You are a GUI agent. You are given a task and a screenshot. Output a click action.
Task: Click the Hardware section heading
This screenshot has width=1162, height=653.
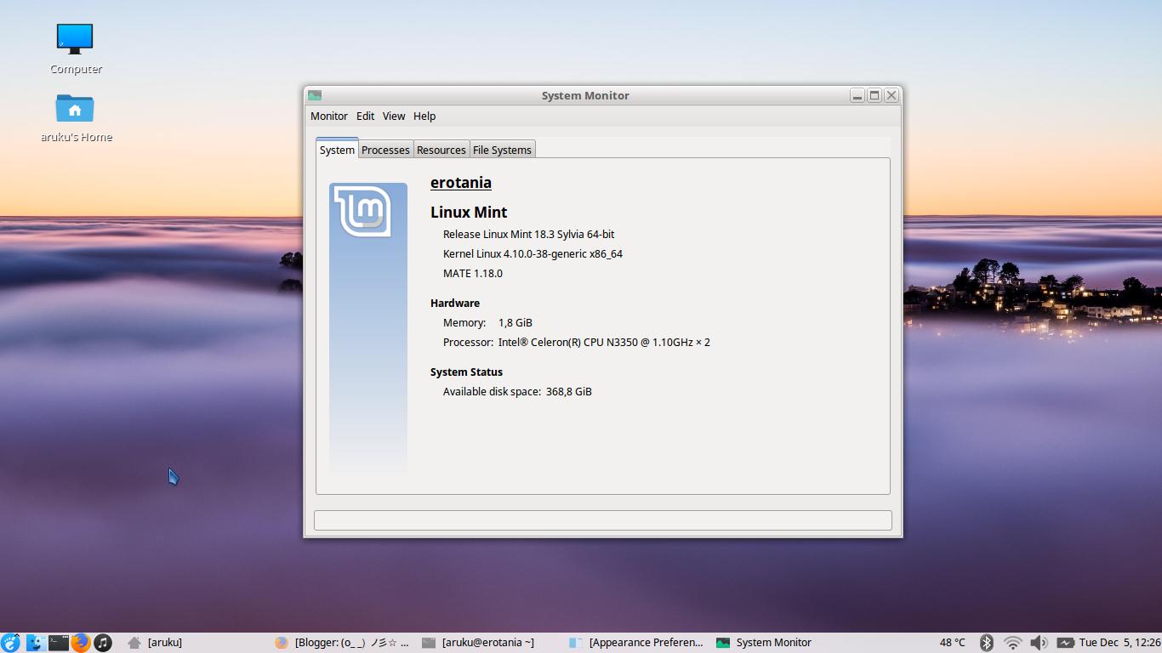[455, 304]
